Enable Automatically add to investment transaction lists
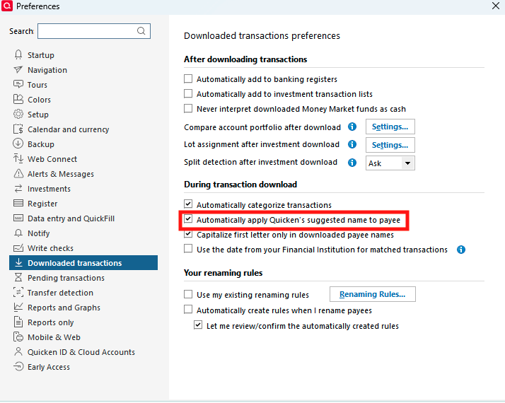Viewport: 505px width, 403px height. (x=188, y=93)
